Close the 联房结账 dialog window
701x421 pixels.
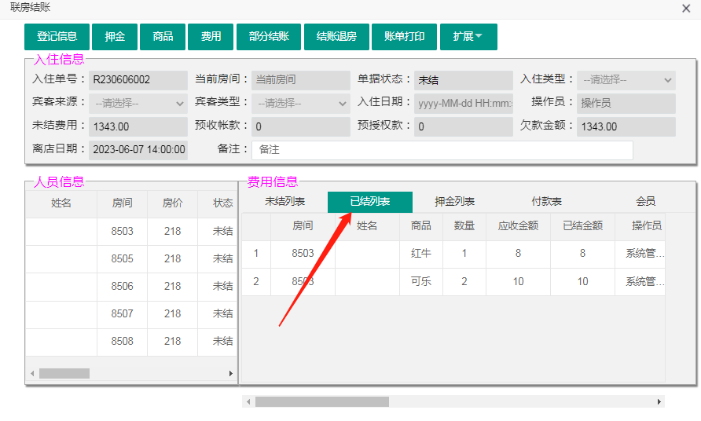coord(686,8)
